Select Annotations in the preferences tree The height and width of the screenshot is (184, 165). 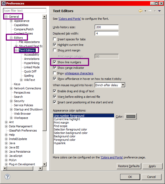click(32, 59)
